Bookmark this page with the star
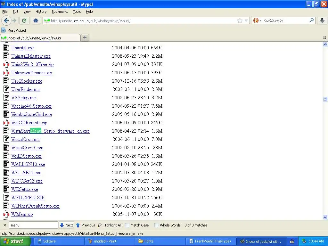This screenshot has width=328, height=246. tap(240, 20)
